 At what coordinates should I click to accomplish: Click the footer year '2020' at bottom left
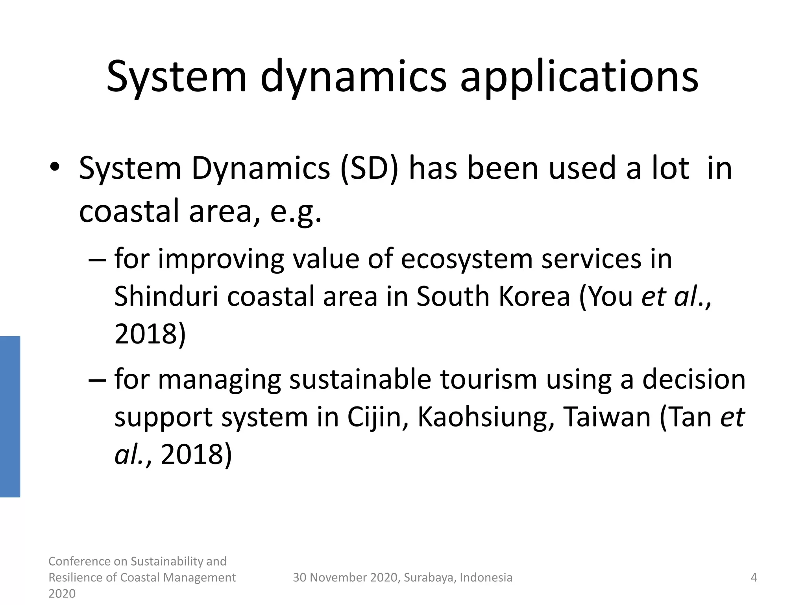coord(62,594)
